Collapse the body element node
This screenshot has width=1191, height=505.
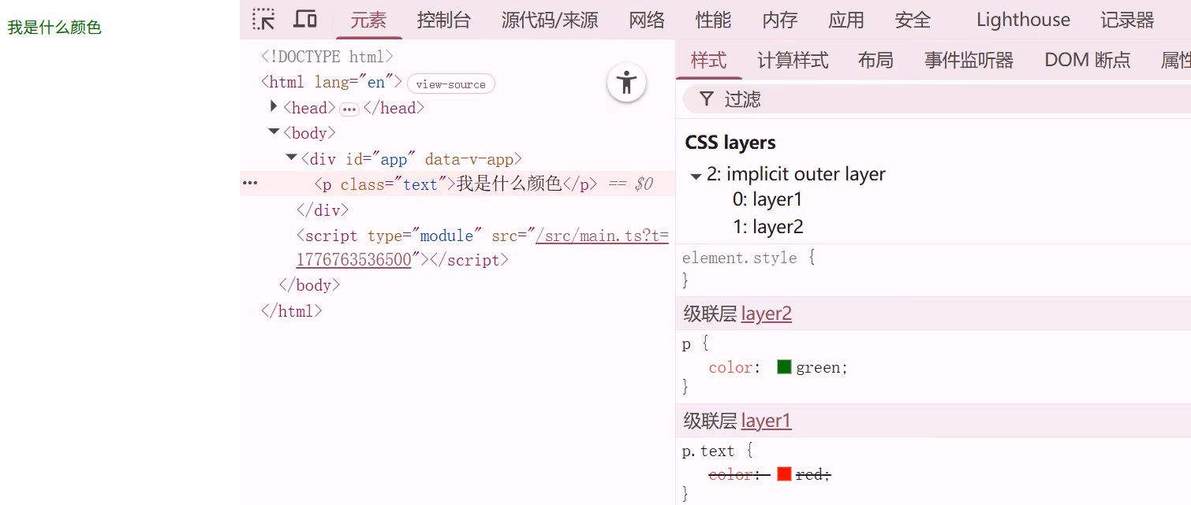pos(274,132)
